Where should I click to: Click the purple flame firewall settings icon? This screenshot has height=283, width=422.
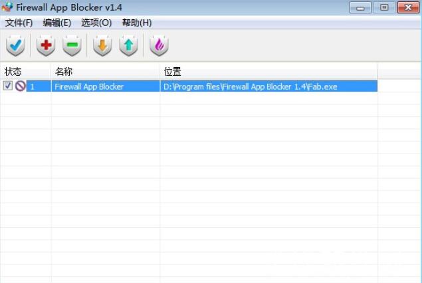[x=159, y=45]
